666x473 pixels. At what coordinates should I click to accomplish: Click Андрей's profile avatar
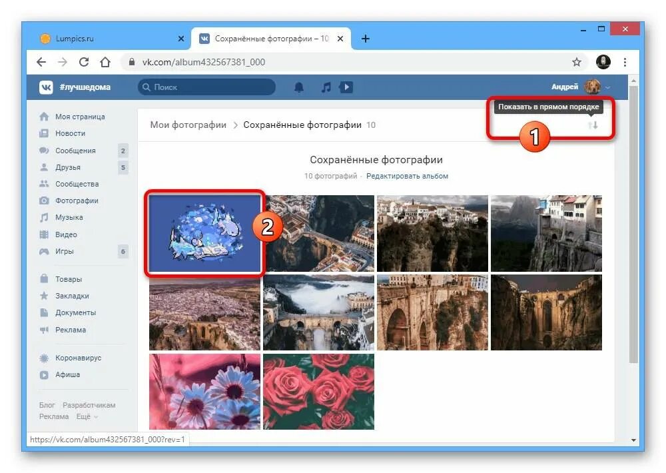592,87
